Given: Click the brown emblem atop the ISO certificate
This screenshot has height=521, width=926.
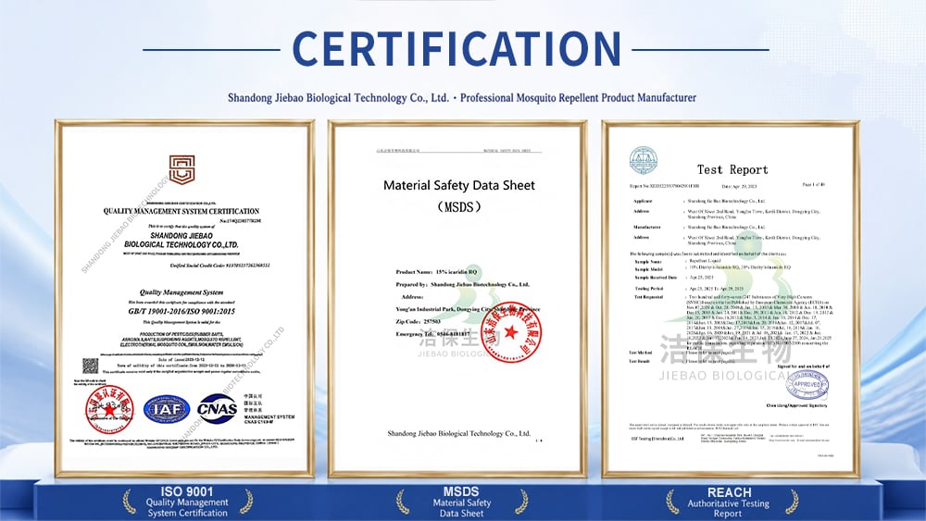Looking at the screenshot, I should tap(181, 170).
